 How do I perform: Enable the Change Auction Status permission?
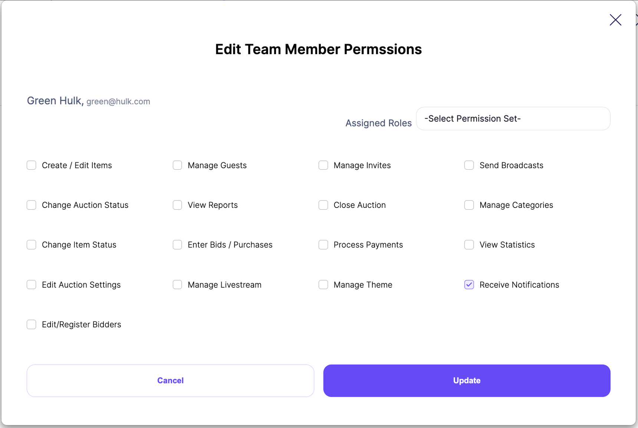click(x=31, y=205)
